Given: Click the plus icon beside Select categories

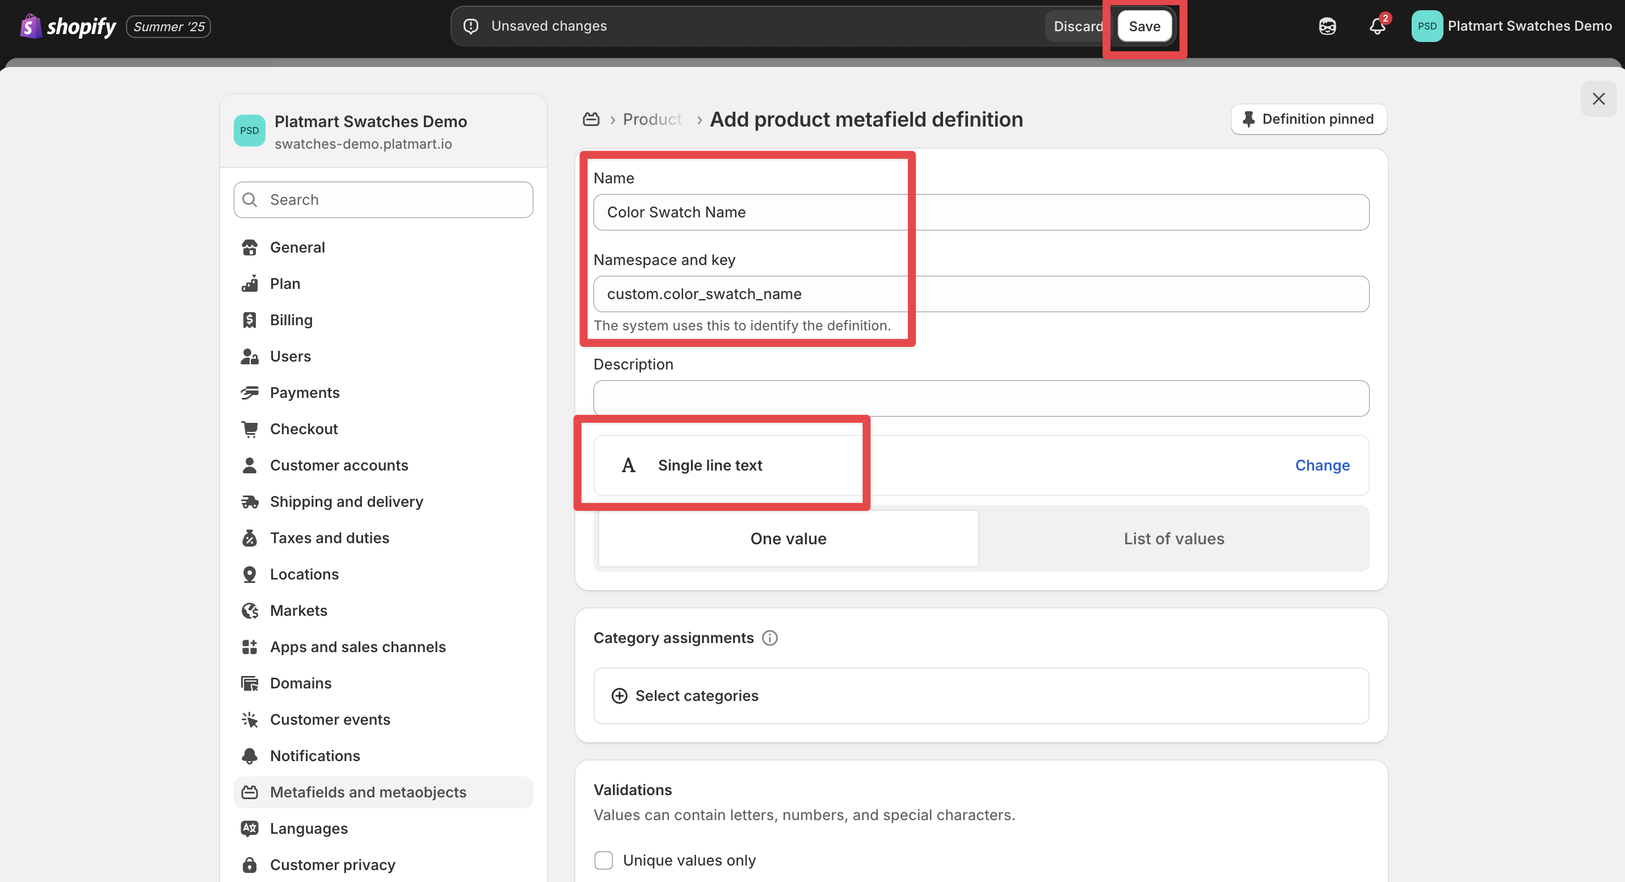Looking at the screenshot, I should (620, 695).
